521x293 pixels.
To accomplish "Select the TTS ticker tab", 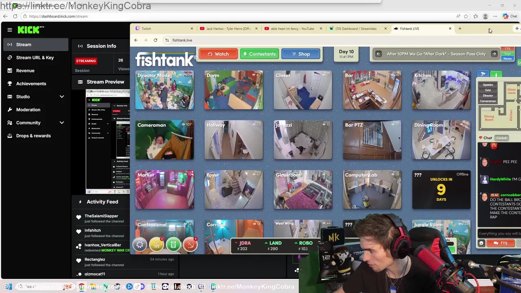I will point(507,49).
